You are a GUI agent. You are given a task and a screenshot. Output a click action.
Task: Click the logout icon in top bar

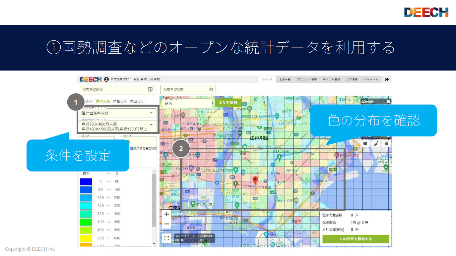tap(387, 79)
